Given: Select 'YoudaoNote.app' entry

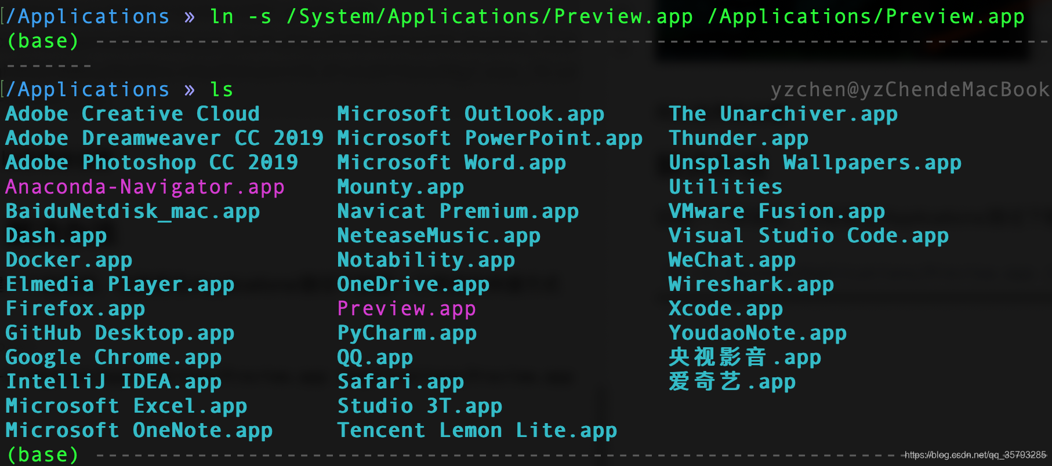Looking at the screenshot, I should pyautogui.click(x=758, y=333).
